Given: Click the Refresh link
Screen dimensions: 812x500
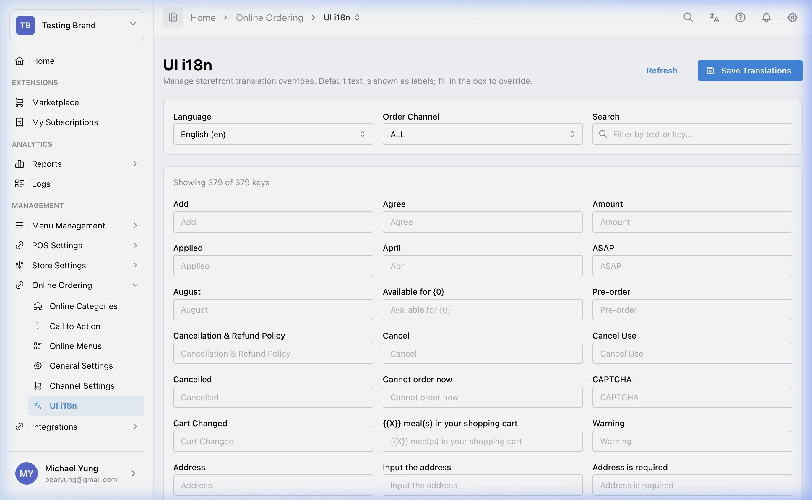Looking at the screenshot, I should coord(662,71).
